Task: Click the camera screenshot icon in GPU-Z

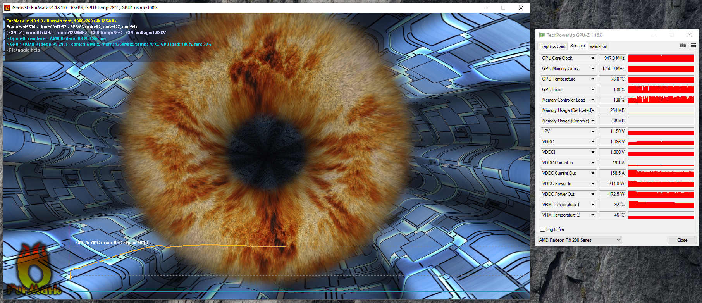Action: click(x=683, y=46)
